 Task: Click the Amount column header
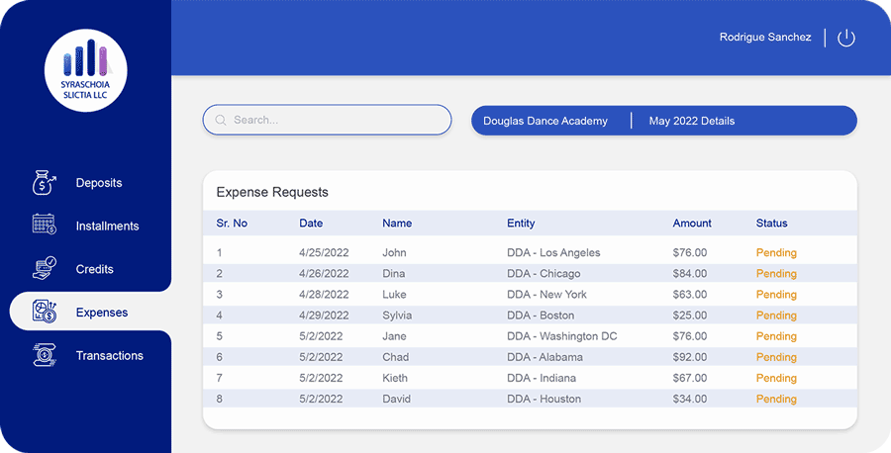[x=692, y=224]
